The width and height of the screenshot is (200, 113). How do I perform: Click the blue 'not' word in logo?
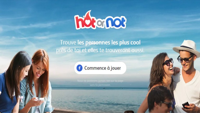(115, 22)
